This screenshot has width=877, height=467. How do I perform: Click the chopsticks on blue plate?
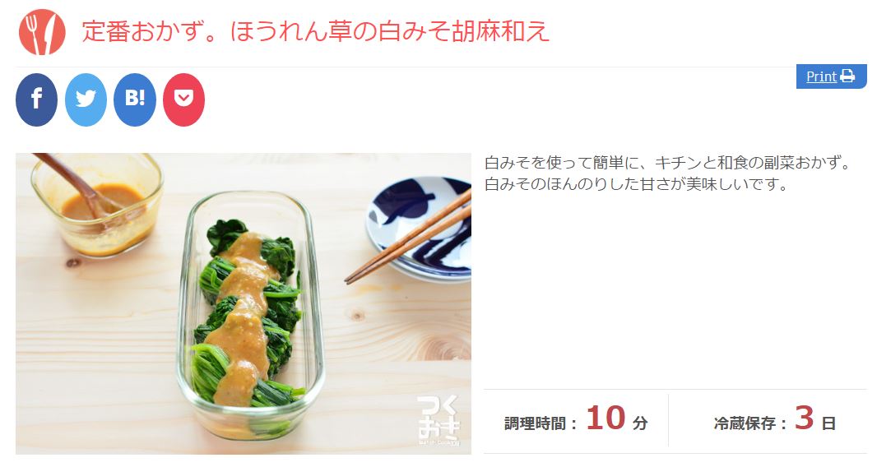tap(408, 238)
